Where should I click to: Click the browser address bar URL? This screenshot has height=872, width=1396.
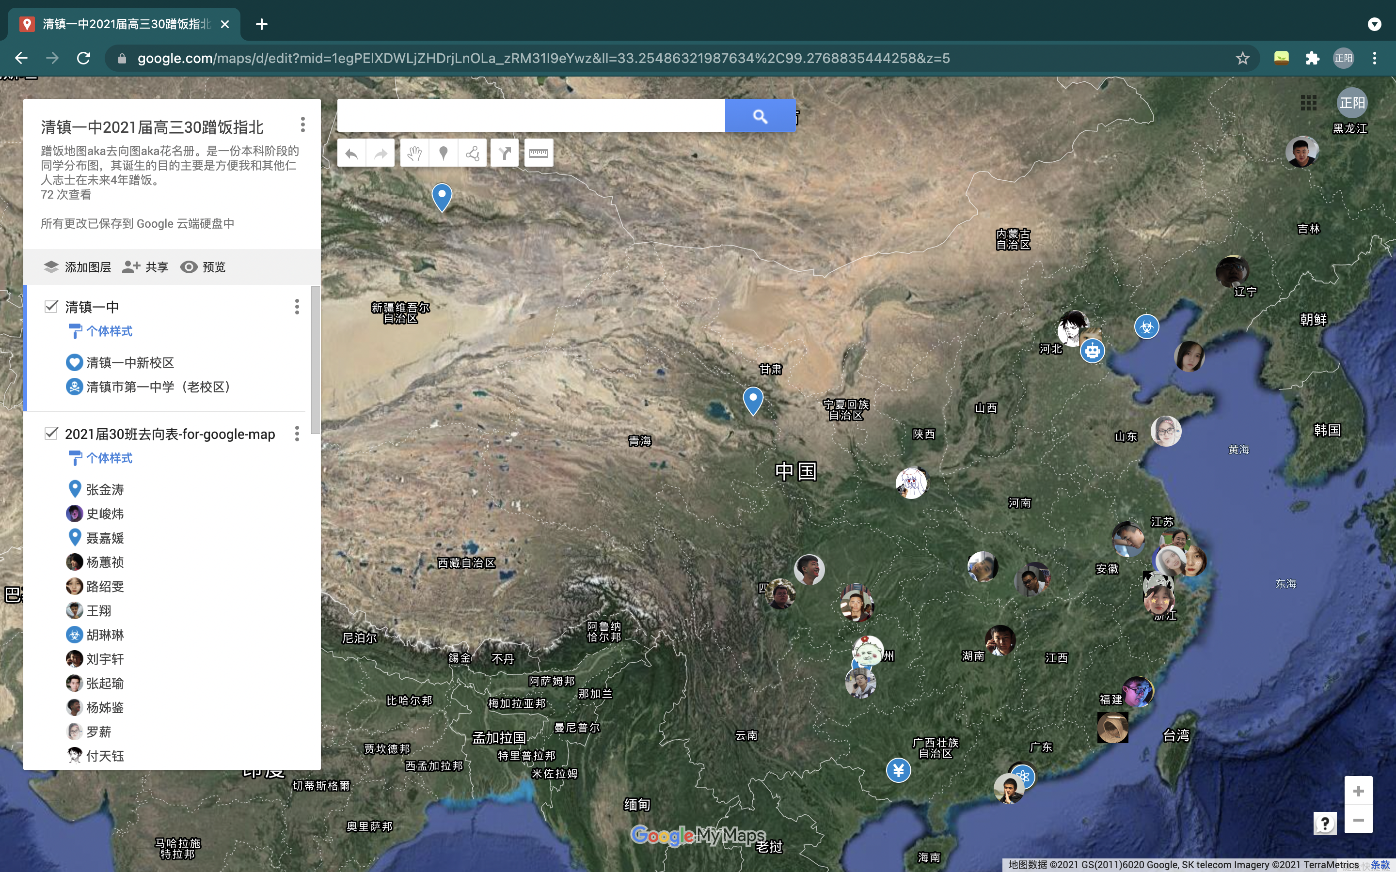click(x=543, y=58)
